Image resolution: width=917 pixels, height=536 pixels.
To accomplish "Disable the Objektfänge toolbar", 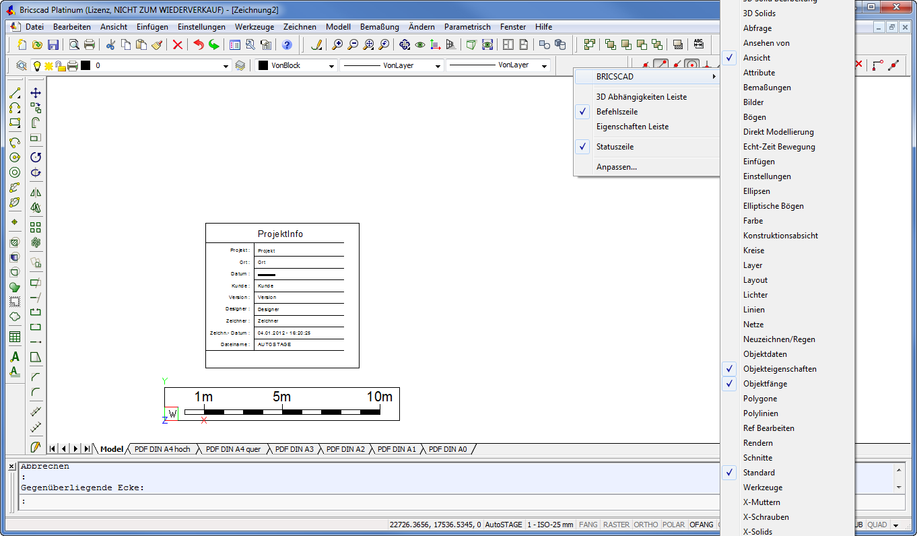I will point(765,384).
